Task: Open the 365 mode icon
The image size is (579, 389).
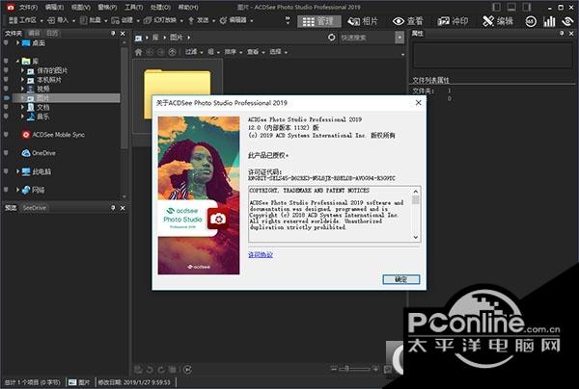Action: 531,22
